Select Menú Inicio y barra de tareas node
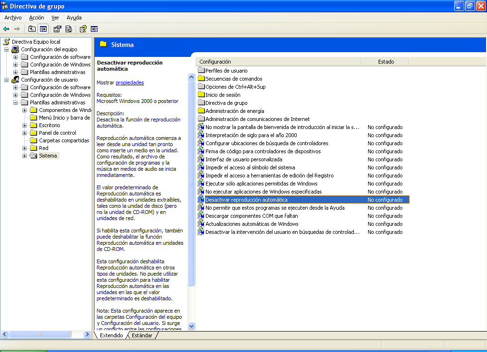Screen dimensions: 487x352 [65, 118]
